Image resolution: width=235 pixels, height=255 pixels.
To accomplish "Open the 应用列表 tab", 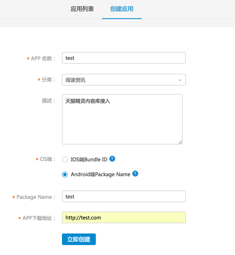I will (x=82, y=9).
